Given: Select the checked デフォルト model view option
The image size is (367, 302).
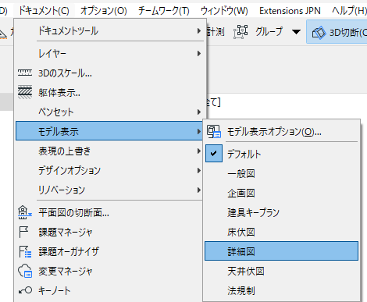Looking at the screenshot, I should point(281,154).
